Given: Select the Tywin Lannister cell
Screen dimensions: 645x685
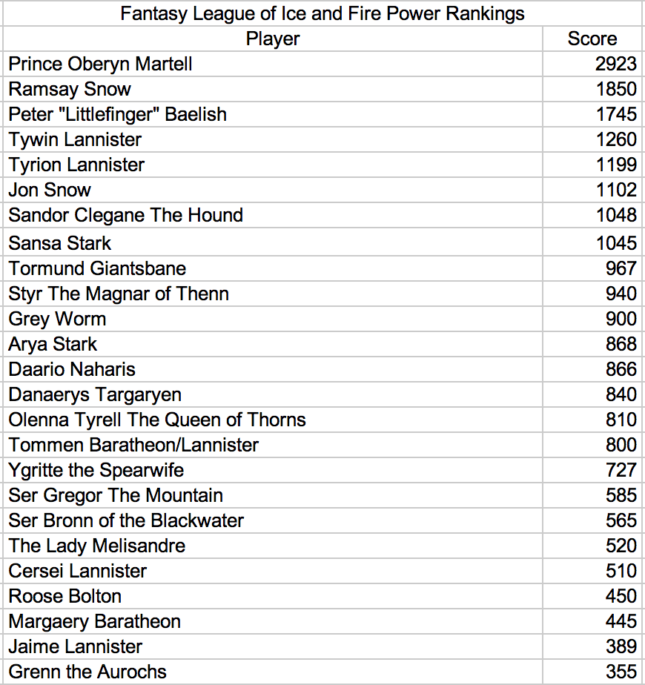Looking at the screenshot, I should pyautogui.click(x=273, y=140).
